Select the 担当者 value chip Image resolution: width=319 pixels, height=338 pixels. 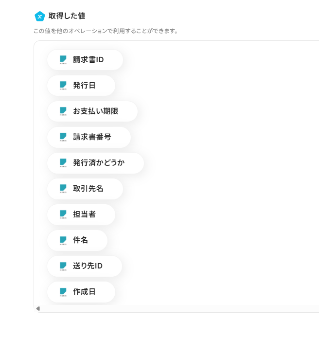84,214
